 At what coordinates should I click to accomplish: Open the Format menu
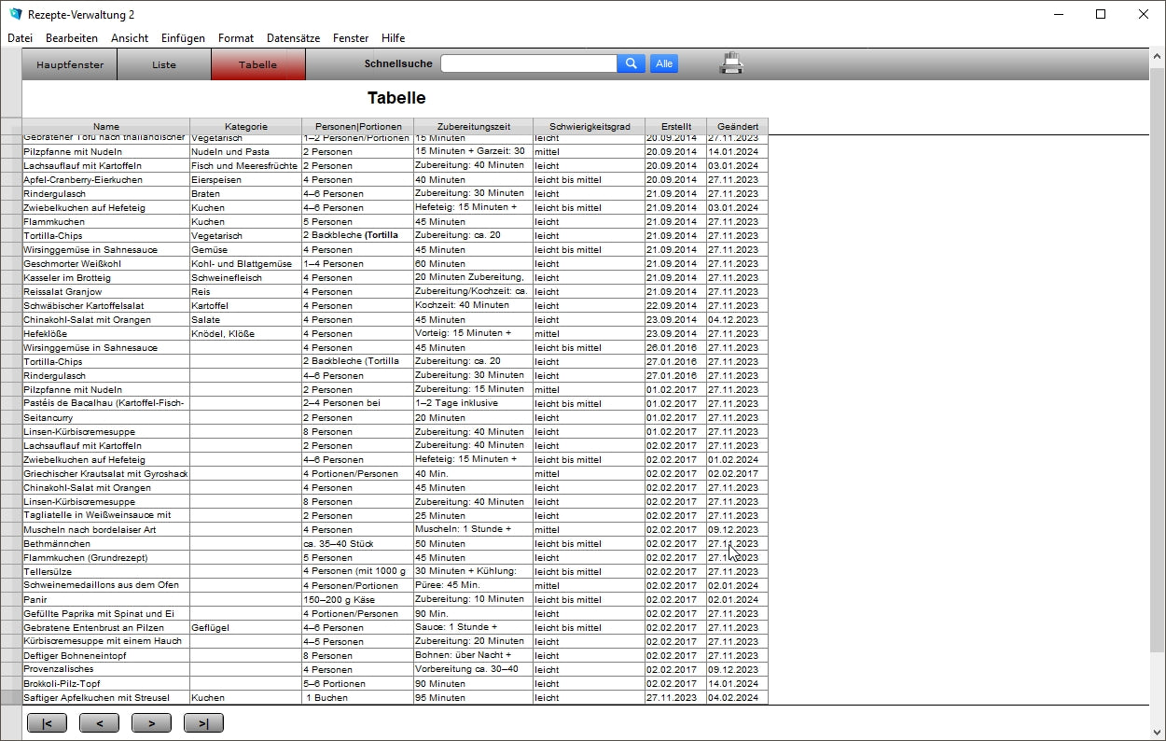point(236,38)
